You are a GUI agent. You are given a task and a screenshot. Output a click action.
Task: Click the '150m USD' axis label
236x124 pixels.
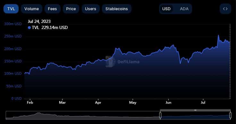(x=13, y=61)
